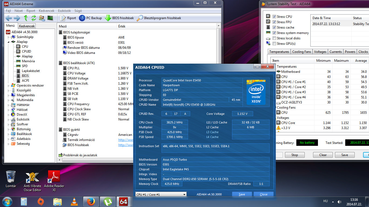The image size is (369, 207).
Task: Expand Hálózat tree node
Action: 8,110
